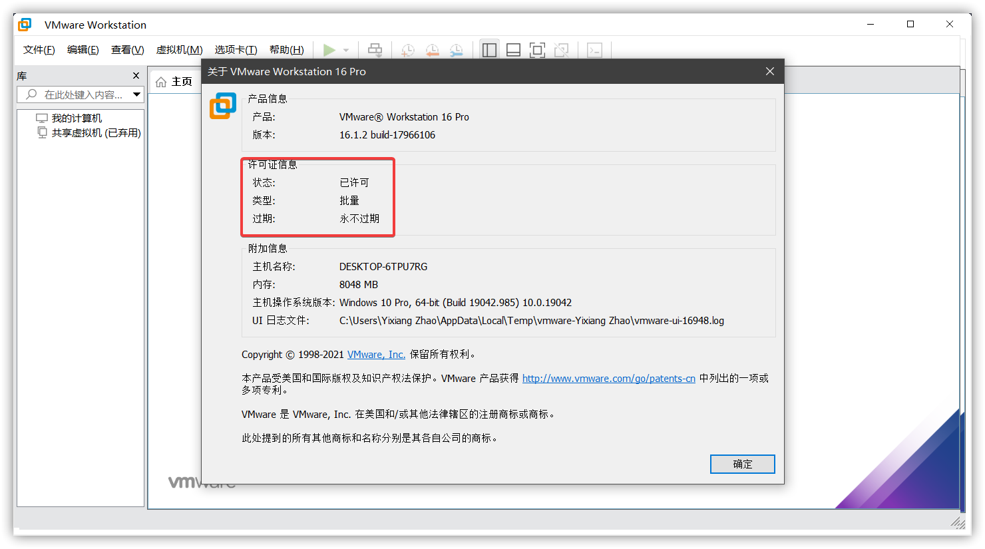
Task: Click inside the library search input field
Action: (80, 94)
